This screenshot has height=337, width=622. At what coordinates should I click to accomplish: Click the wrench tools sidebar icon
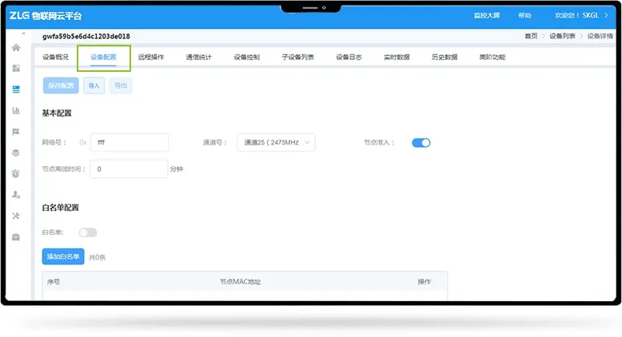pyautogui.click(x=16, y=216)
